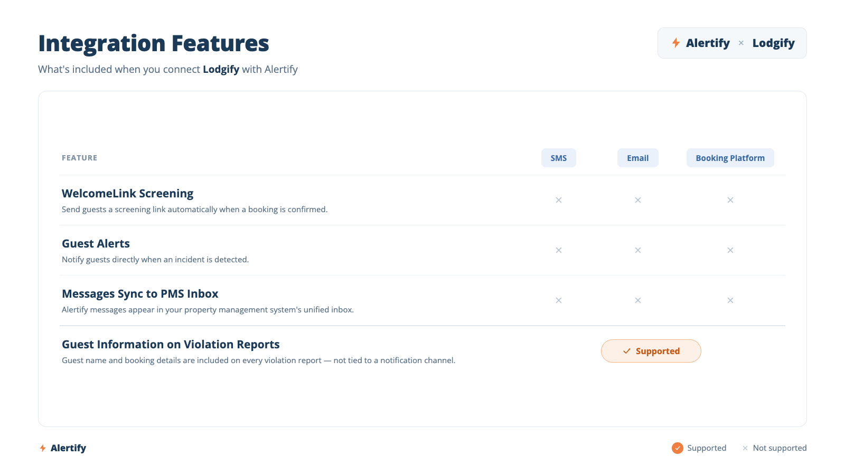The image size is (845, 475).
Task: Select the SMS column header pill
Action: pyautogui.click(x=559, y=158)
